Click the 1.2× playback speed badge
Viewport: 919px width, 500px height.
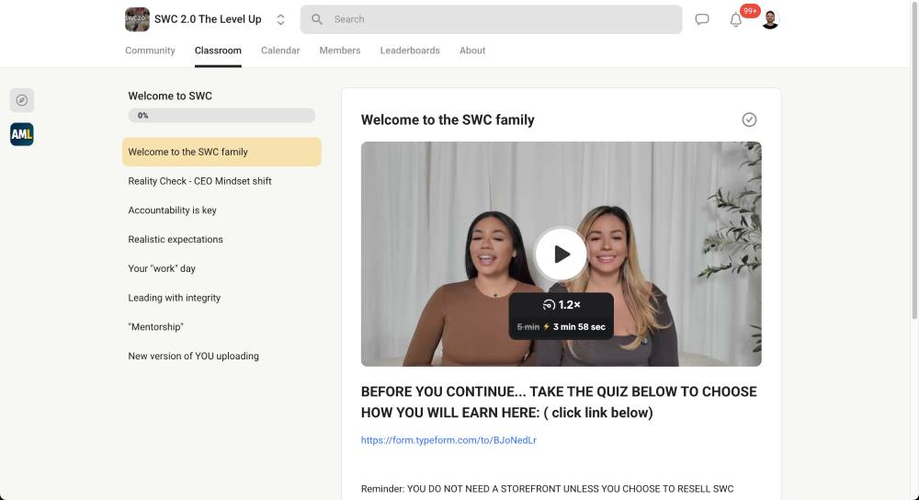561,305
